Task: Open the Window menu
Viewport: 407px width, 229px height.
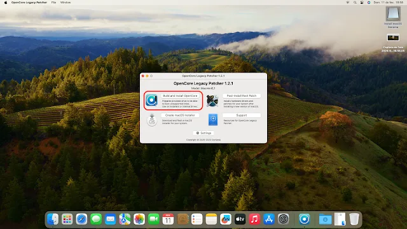Action: tap(66, 3)
